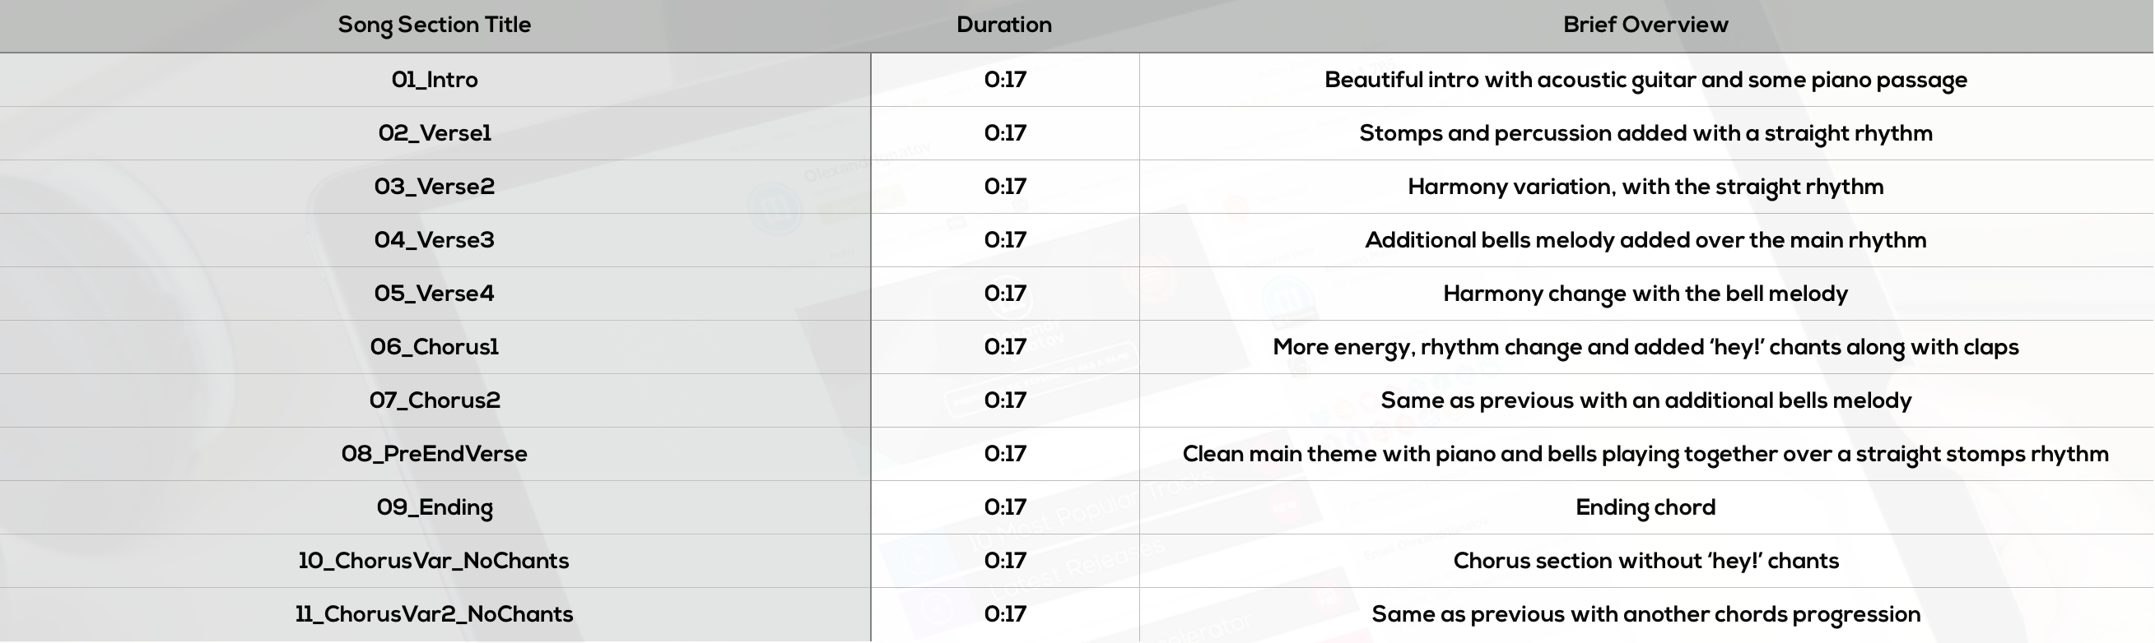Click the 05_Verse4 section title
2155x643 pixels.
[434, 294]
